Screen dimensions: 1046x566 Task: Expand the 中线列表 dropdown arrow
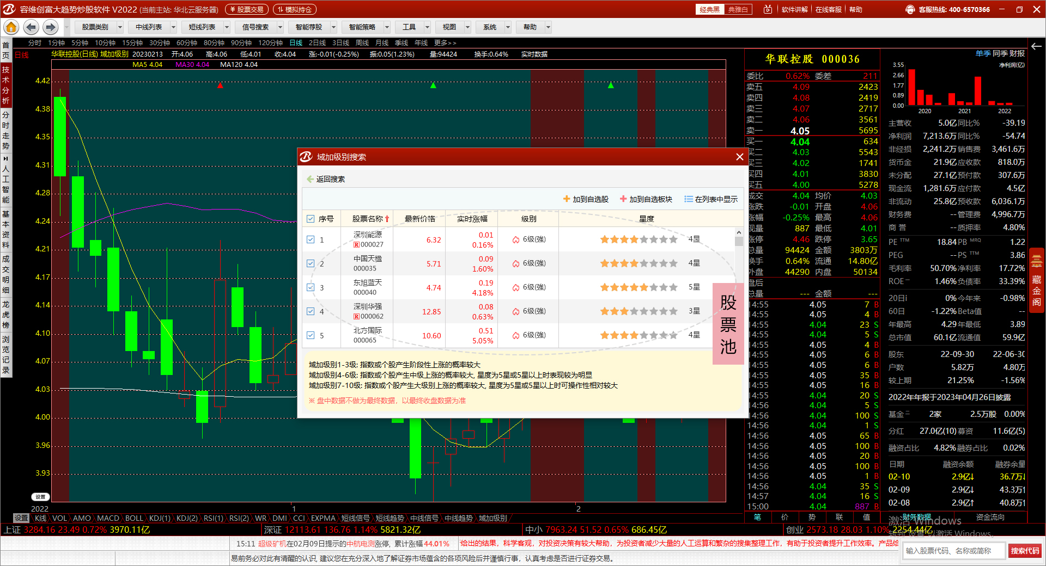173,27
